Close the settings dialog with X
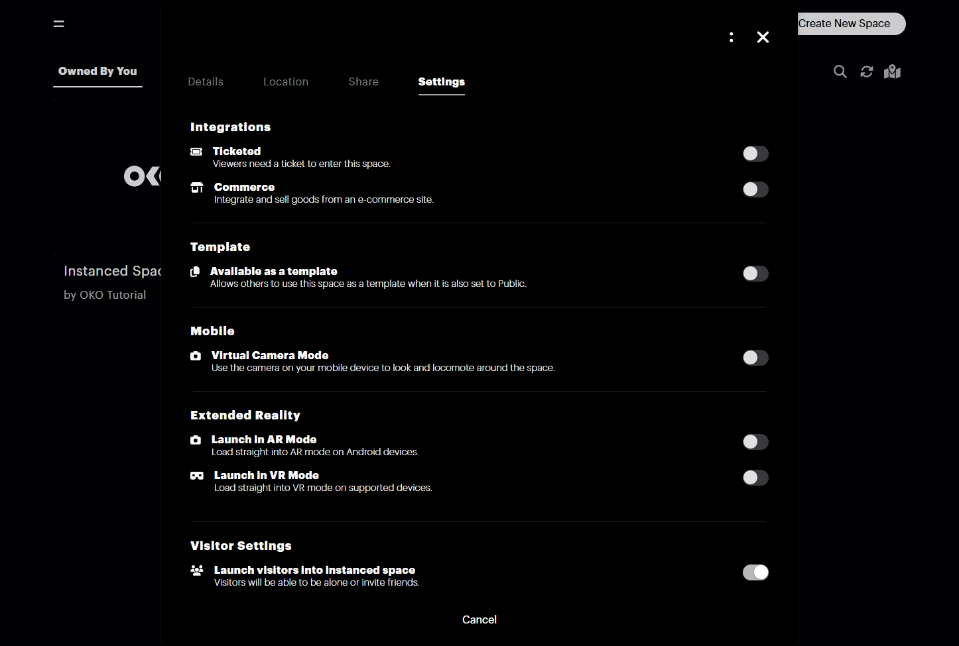The width and height of the screenshot is (959, 646). tap(763, 37)
